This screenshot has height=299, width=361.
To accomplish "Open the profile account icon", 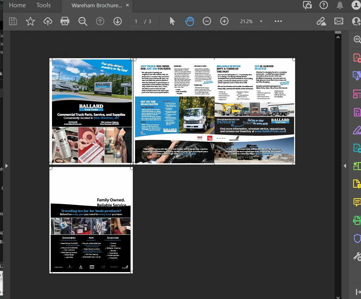I will point(356,5).
